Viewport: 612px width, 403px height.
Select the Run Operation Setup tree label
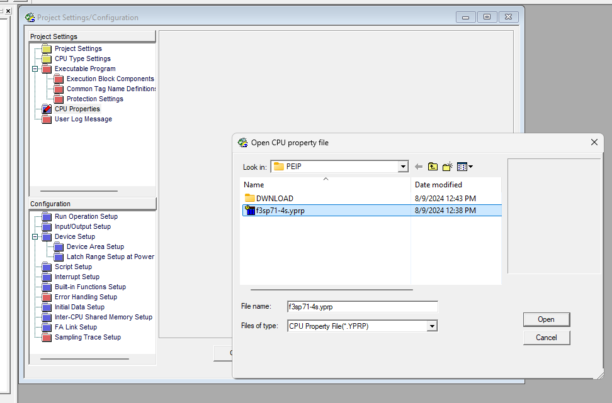[86, 217]
